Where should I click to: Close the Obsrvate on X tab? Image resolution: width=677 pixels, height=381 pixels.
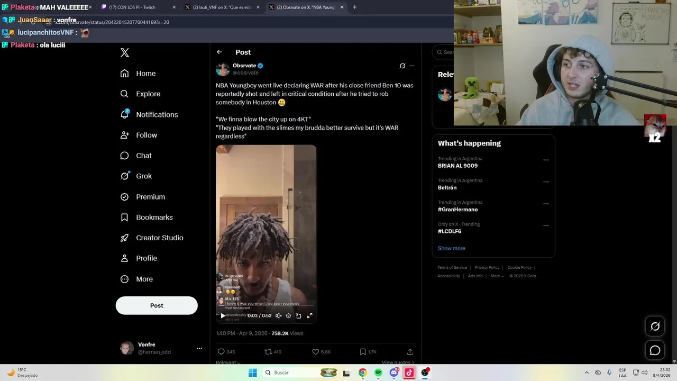(342, 7)
